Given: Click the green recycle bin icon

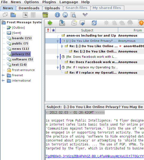Looking at the screenshot, I should click(45, 15).
